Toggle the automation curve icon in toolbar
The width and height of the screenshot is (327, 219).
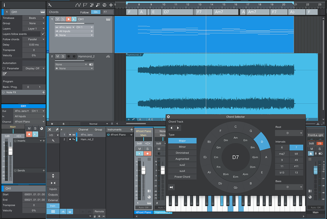[x=78, y=5]
